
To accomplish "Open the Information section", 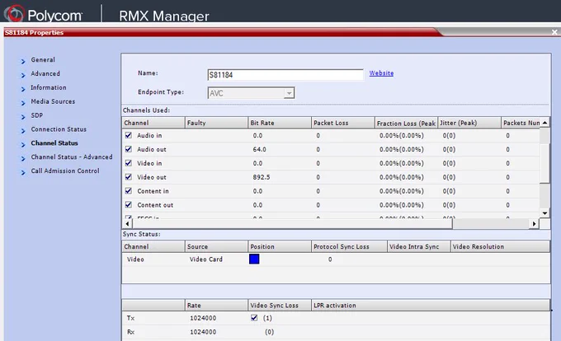I will (49, 87).
